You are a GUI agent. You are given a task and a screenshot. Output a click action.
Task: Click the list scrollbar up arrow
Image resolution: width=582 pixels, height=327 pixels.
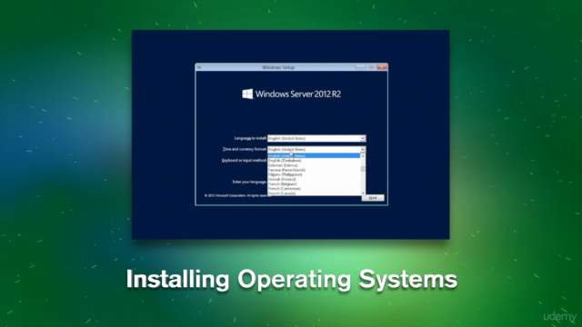coord(363,155)
